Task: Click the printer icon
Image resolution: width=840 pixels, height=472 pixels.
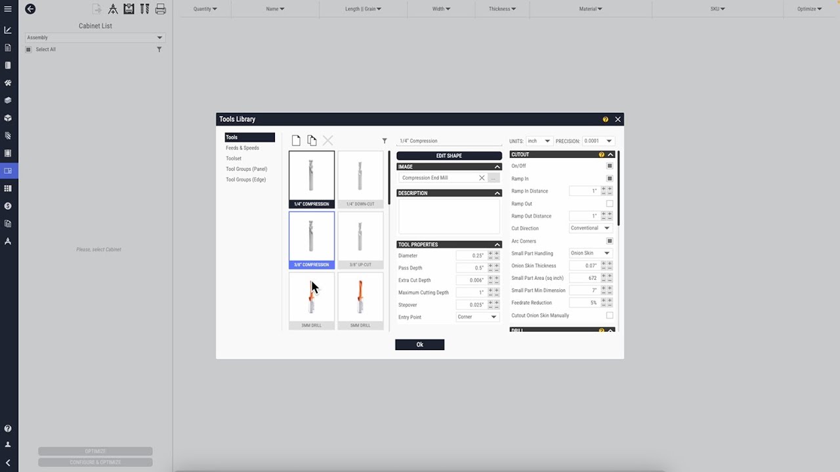Action: pyautogui.click(x=160, y=9)
